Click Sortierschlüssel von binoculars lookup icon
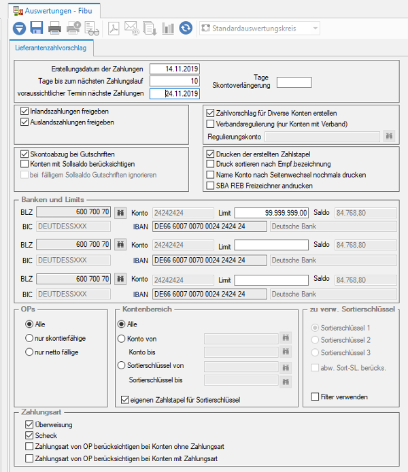The image size is (408, 472). (x=286, y=367)
